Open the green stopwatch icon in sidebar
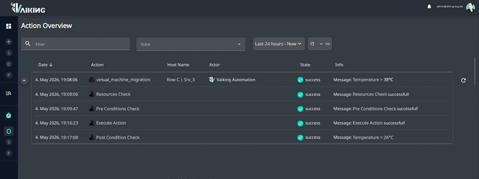Screen dimensions: 479x179 9,116
